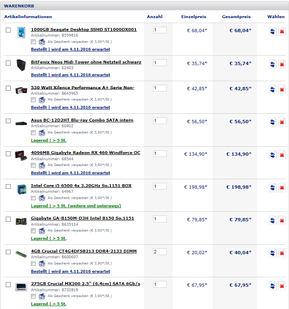
Task: Click gift icon under Radeon RX 460
Action: [42, 166]
